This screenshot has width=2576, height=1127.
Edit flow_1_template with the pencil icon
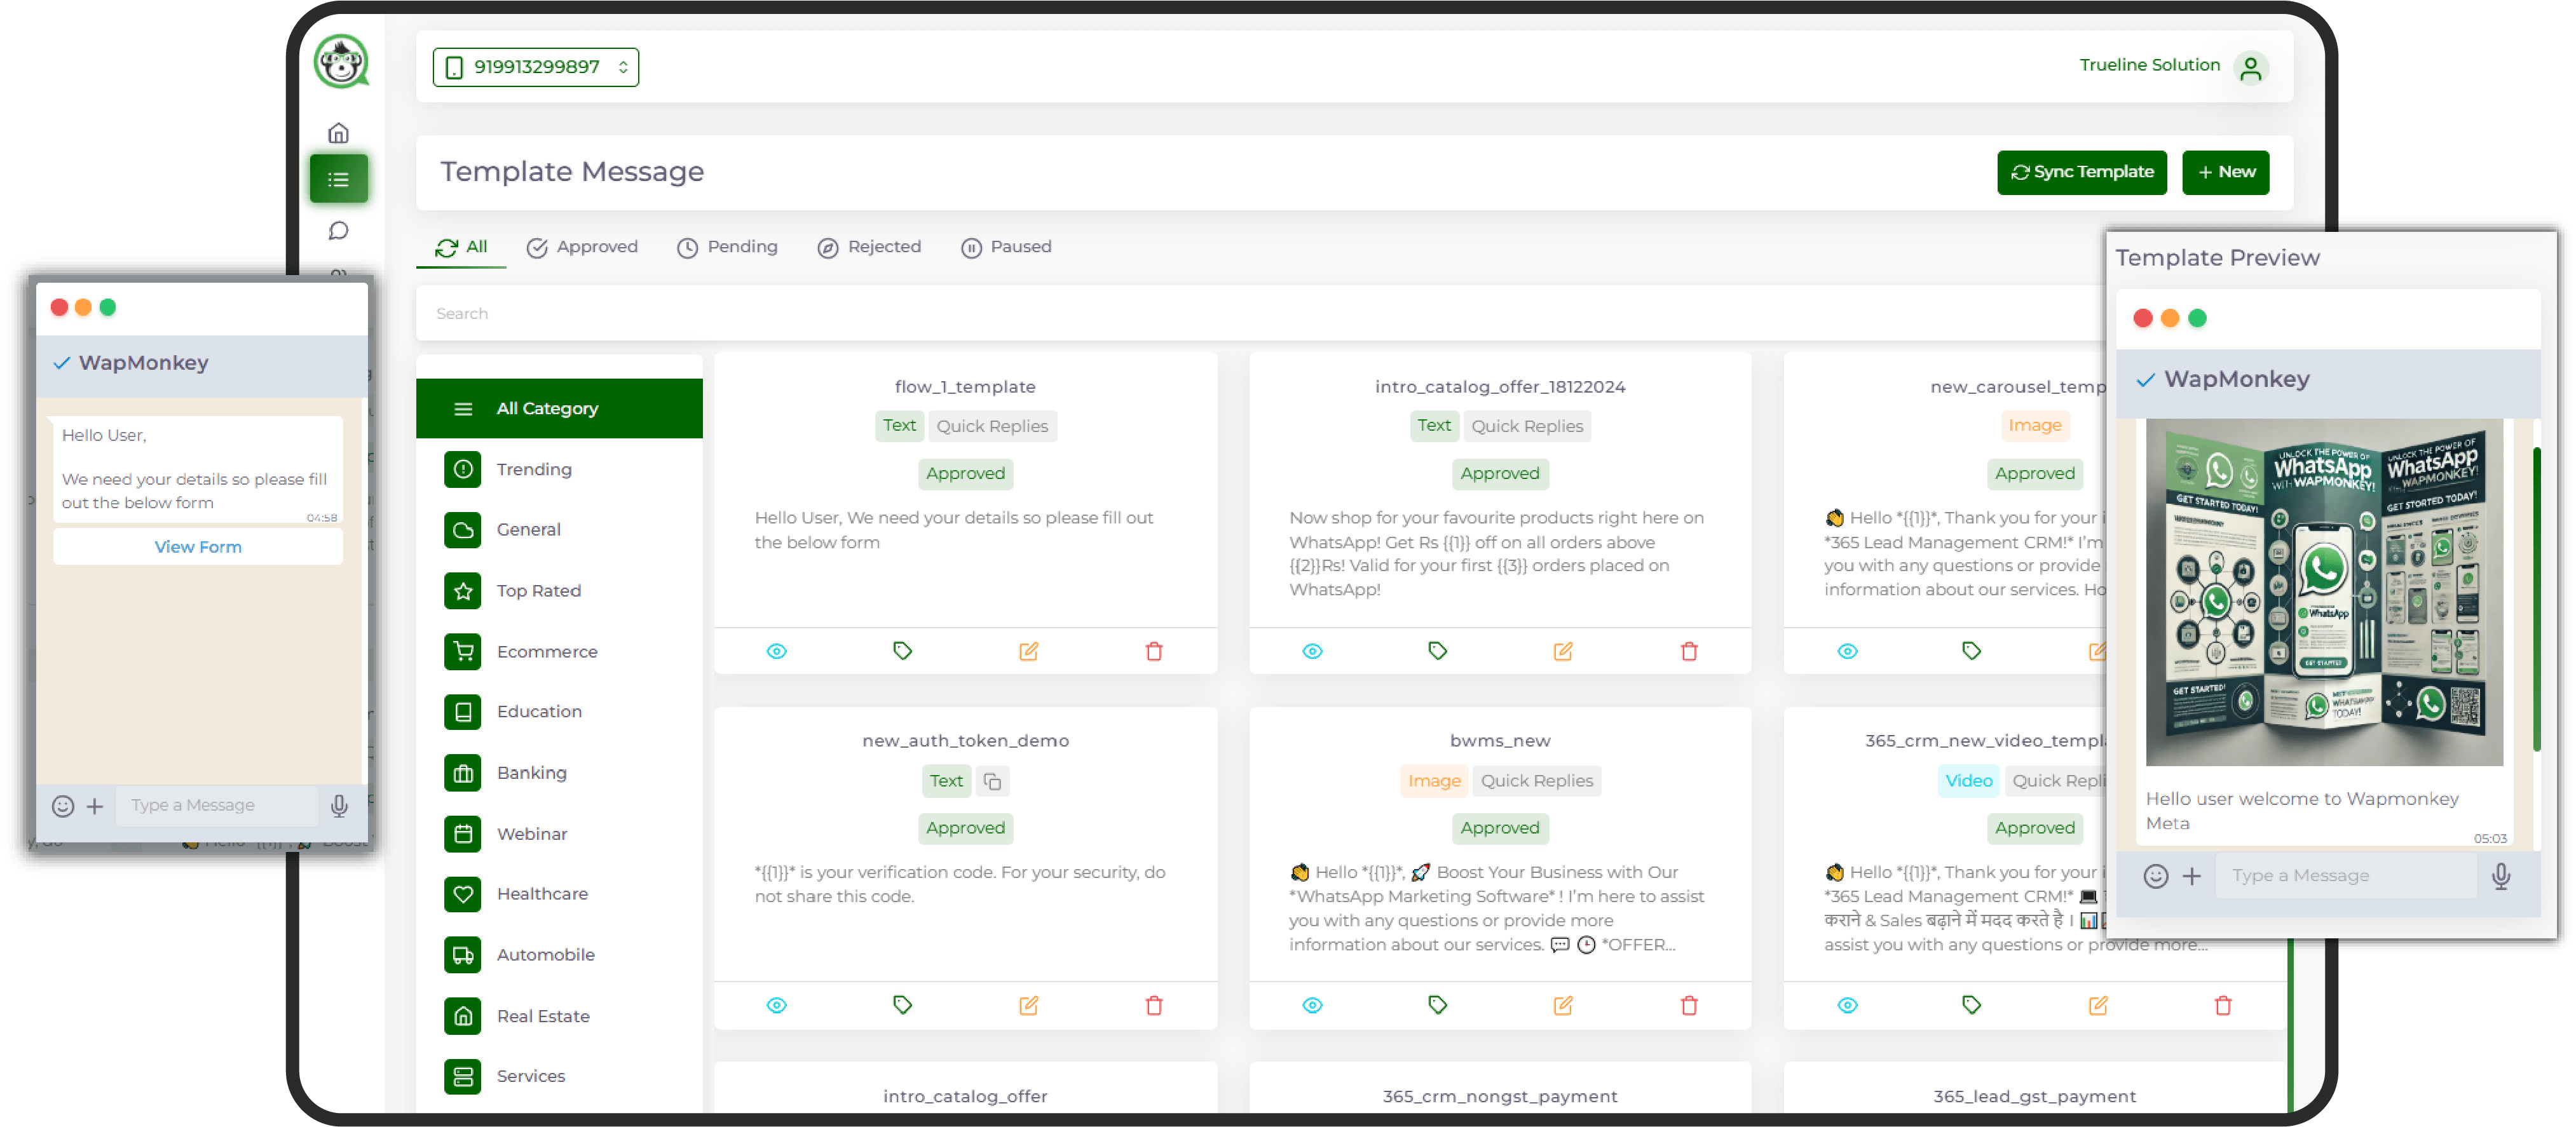[1028, 651]
